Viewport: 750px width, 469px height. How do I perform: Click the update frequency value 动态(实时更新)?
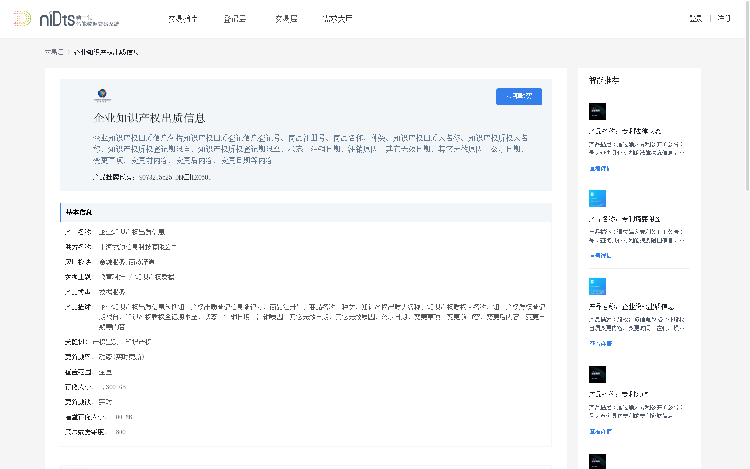click(122, 357)
